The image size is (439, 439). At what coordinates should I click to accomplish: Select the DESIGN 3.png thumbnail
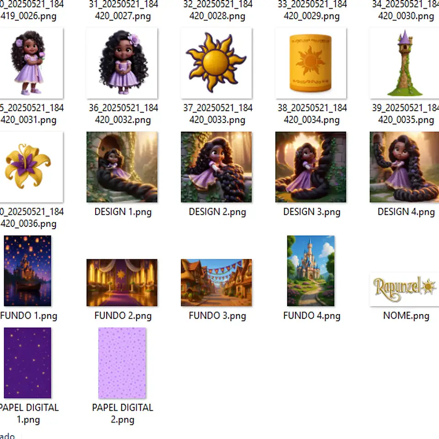[311, 167]
